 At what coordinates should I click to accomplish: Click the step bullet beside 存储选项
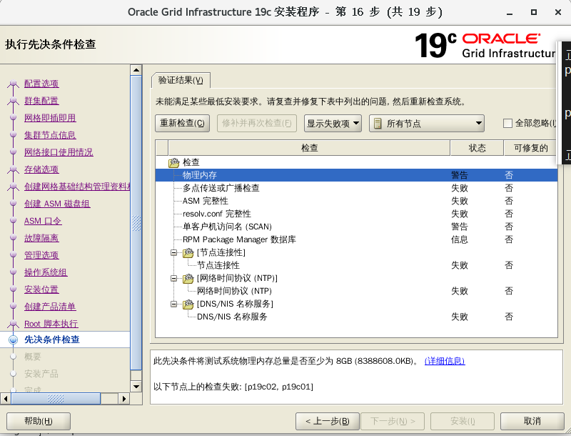pos(13,169)
